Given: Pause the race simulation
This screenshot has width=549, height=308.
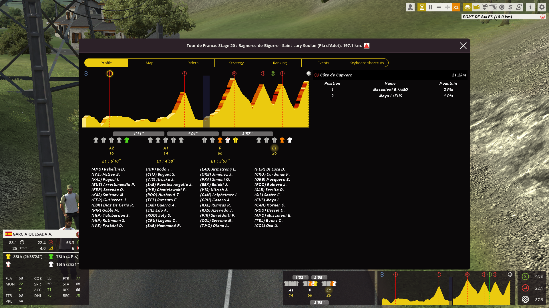Looking at the screenshot, I should 430,7.
